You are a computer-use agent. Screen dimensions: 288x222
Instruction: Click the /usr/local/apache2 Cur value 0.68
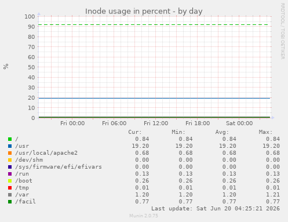[142, 153]
